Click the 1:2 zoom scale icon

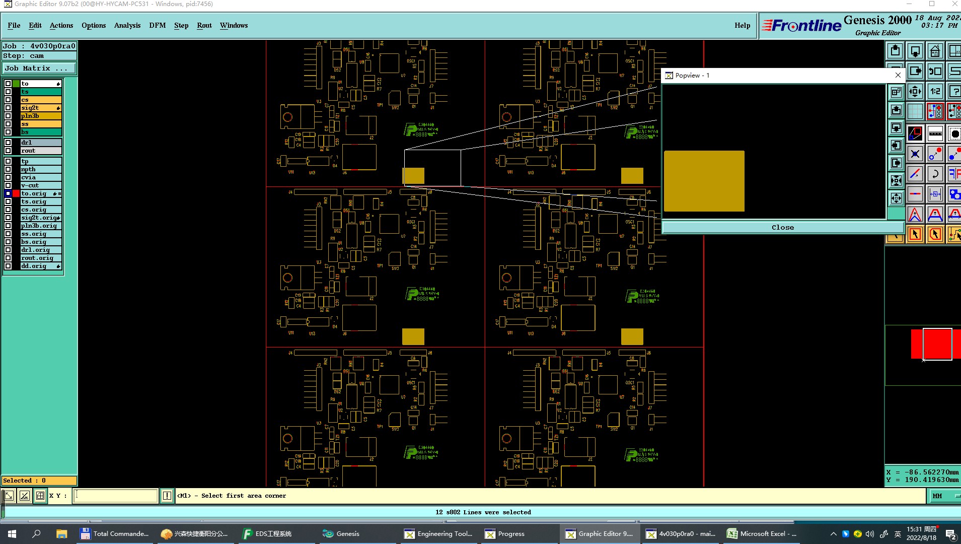(935, 92)
